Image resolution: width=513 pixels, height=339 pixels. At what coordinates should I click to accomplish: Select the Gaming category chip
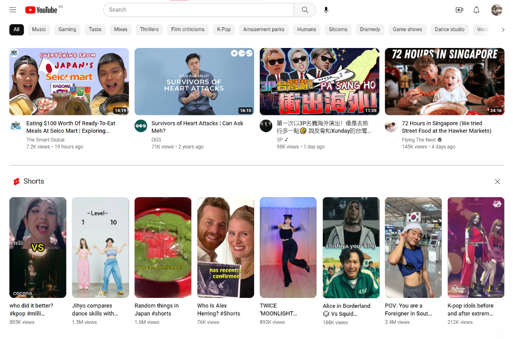pyautogui.click(x=67, y=29)
